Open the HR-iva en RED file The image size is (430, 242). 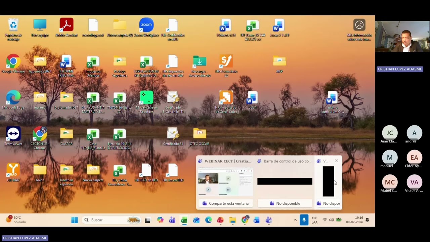[173, 173]
